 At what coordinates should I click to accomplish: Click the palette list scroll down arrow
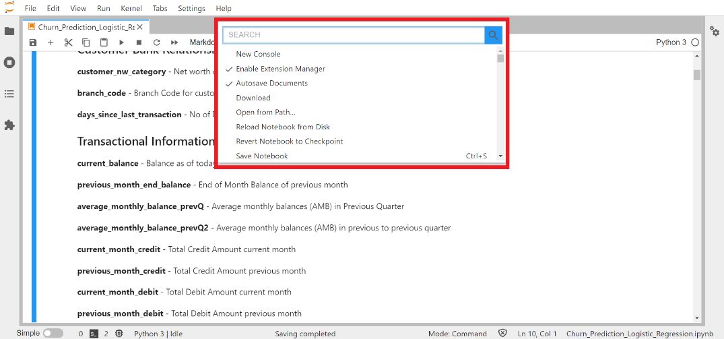(500, 156)
